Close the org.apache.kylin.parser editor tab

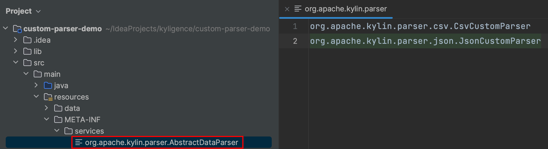[x=287, y=9]
